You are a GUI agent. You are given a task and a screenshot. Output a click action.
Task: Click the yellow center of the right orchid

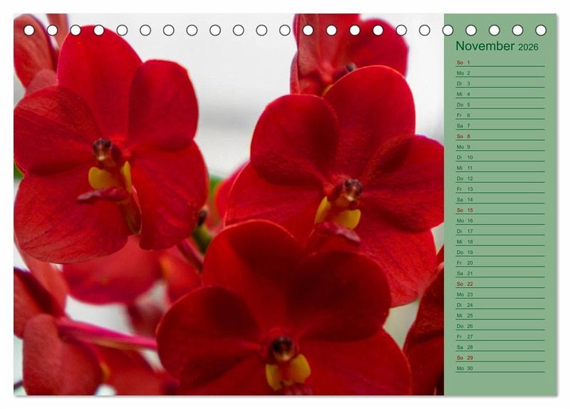[340, 215]
